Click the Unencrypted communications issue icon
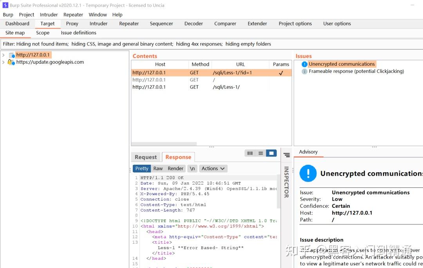 304,64
